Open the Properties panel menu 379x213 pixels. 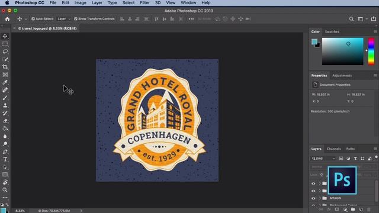375,75
